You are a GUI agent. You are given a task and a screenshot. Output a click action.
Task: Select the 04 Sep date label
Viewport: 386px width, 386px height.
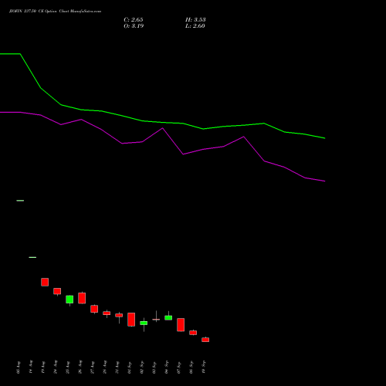(167, 367)
